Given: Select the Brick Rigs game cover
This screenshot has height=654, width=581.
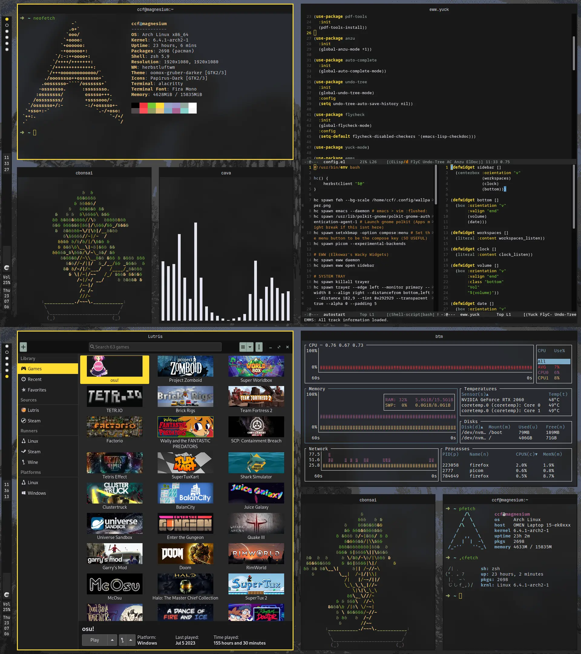Looking at the screenshot, I should 185,396.
